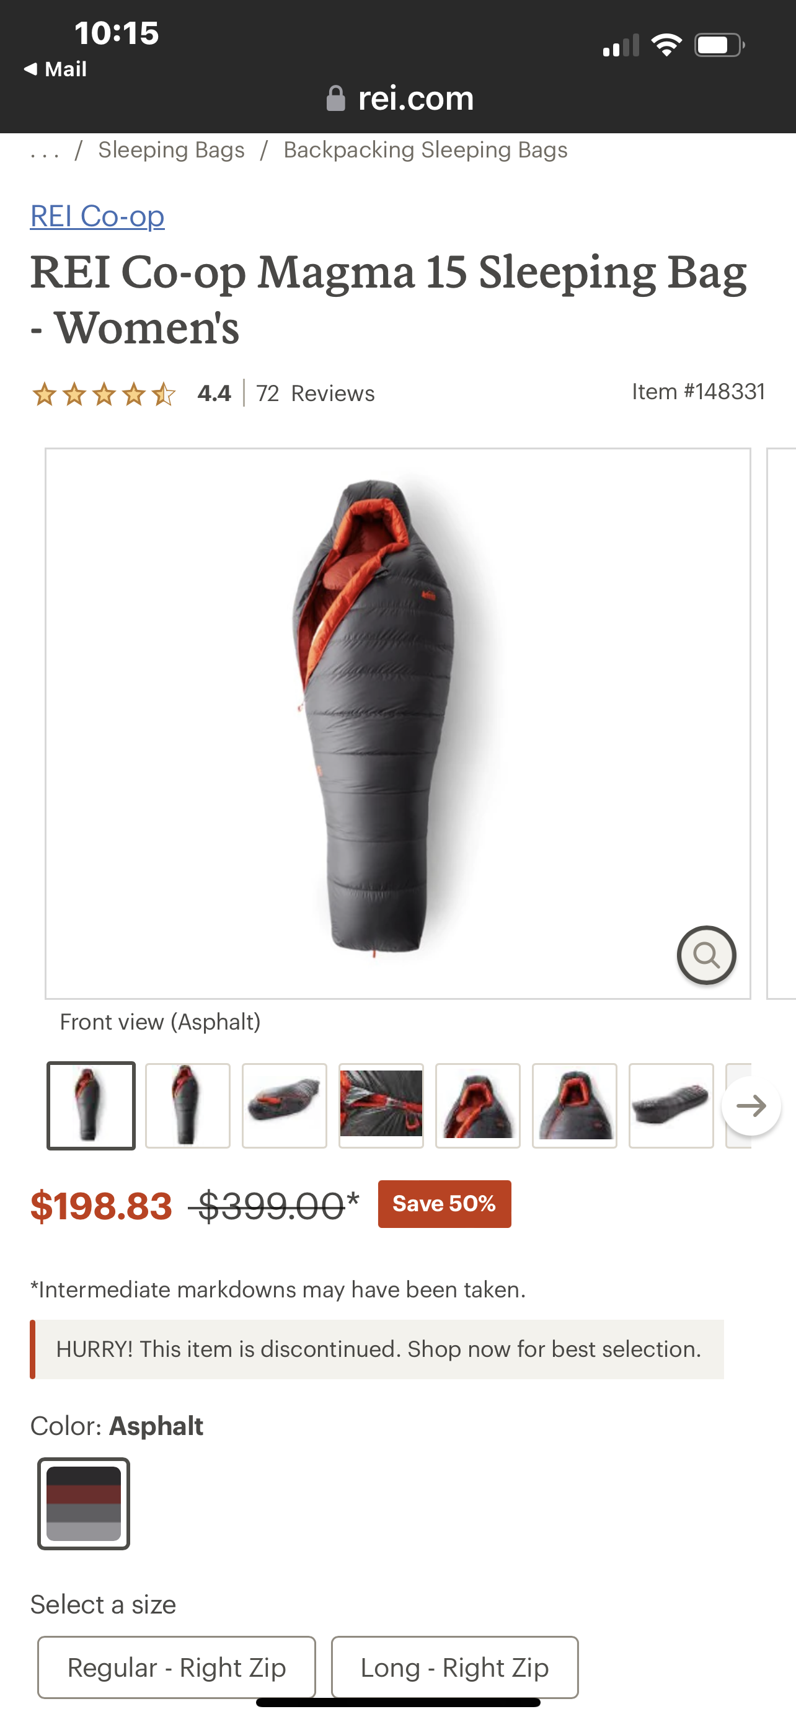Tap the lock icon beside rei.com
Screen dimensions: 796x1722
[335, 99]
